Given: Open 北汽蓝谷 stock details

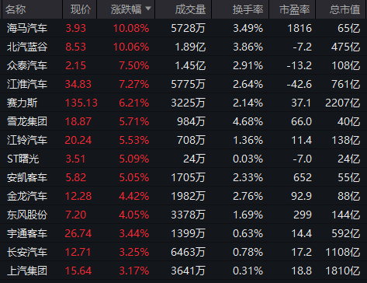Looking at the screenshot, I should (27, 47).
